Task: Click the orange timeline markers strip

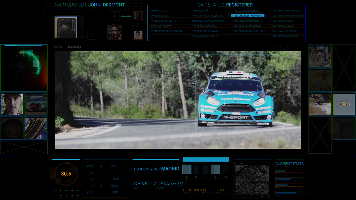Action: point(203,190)
